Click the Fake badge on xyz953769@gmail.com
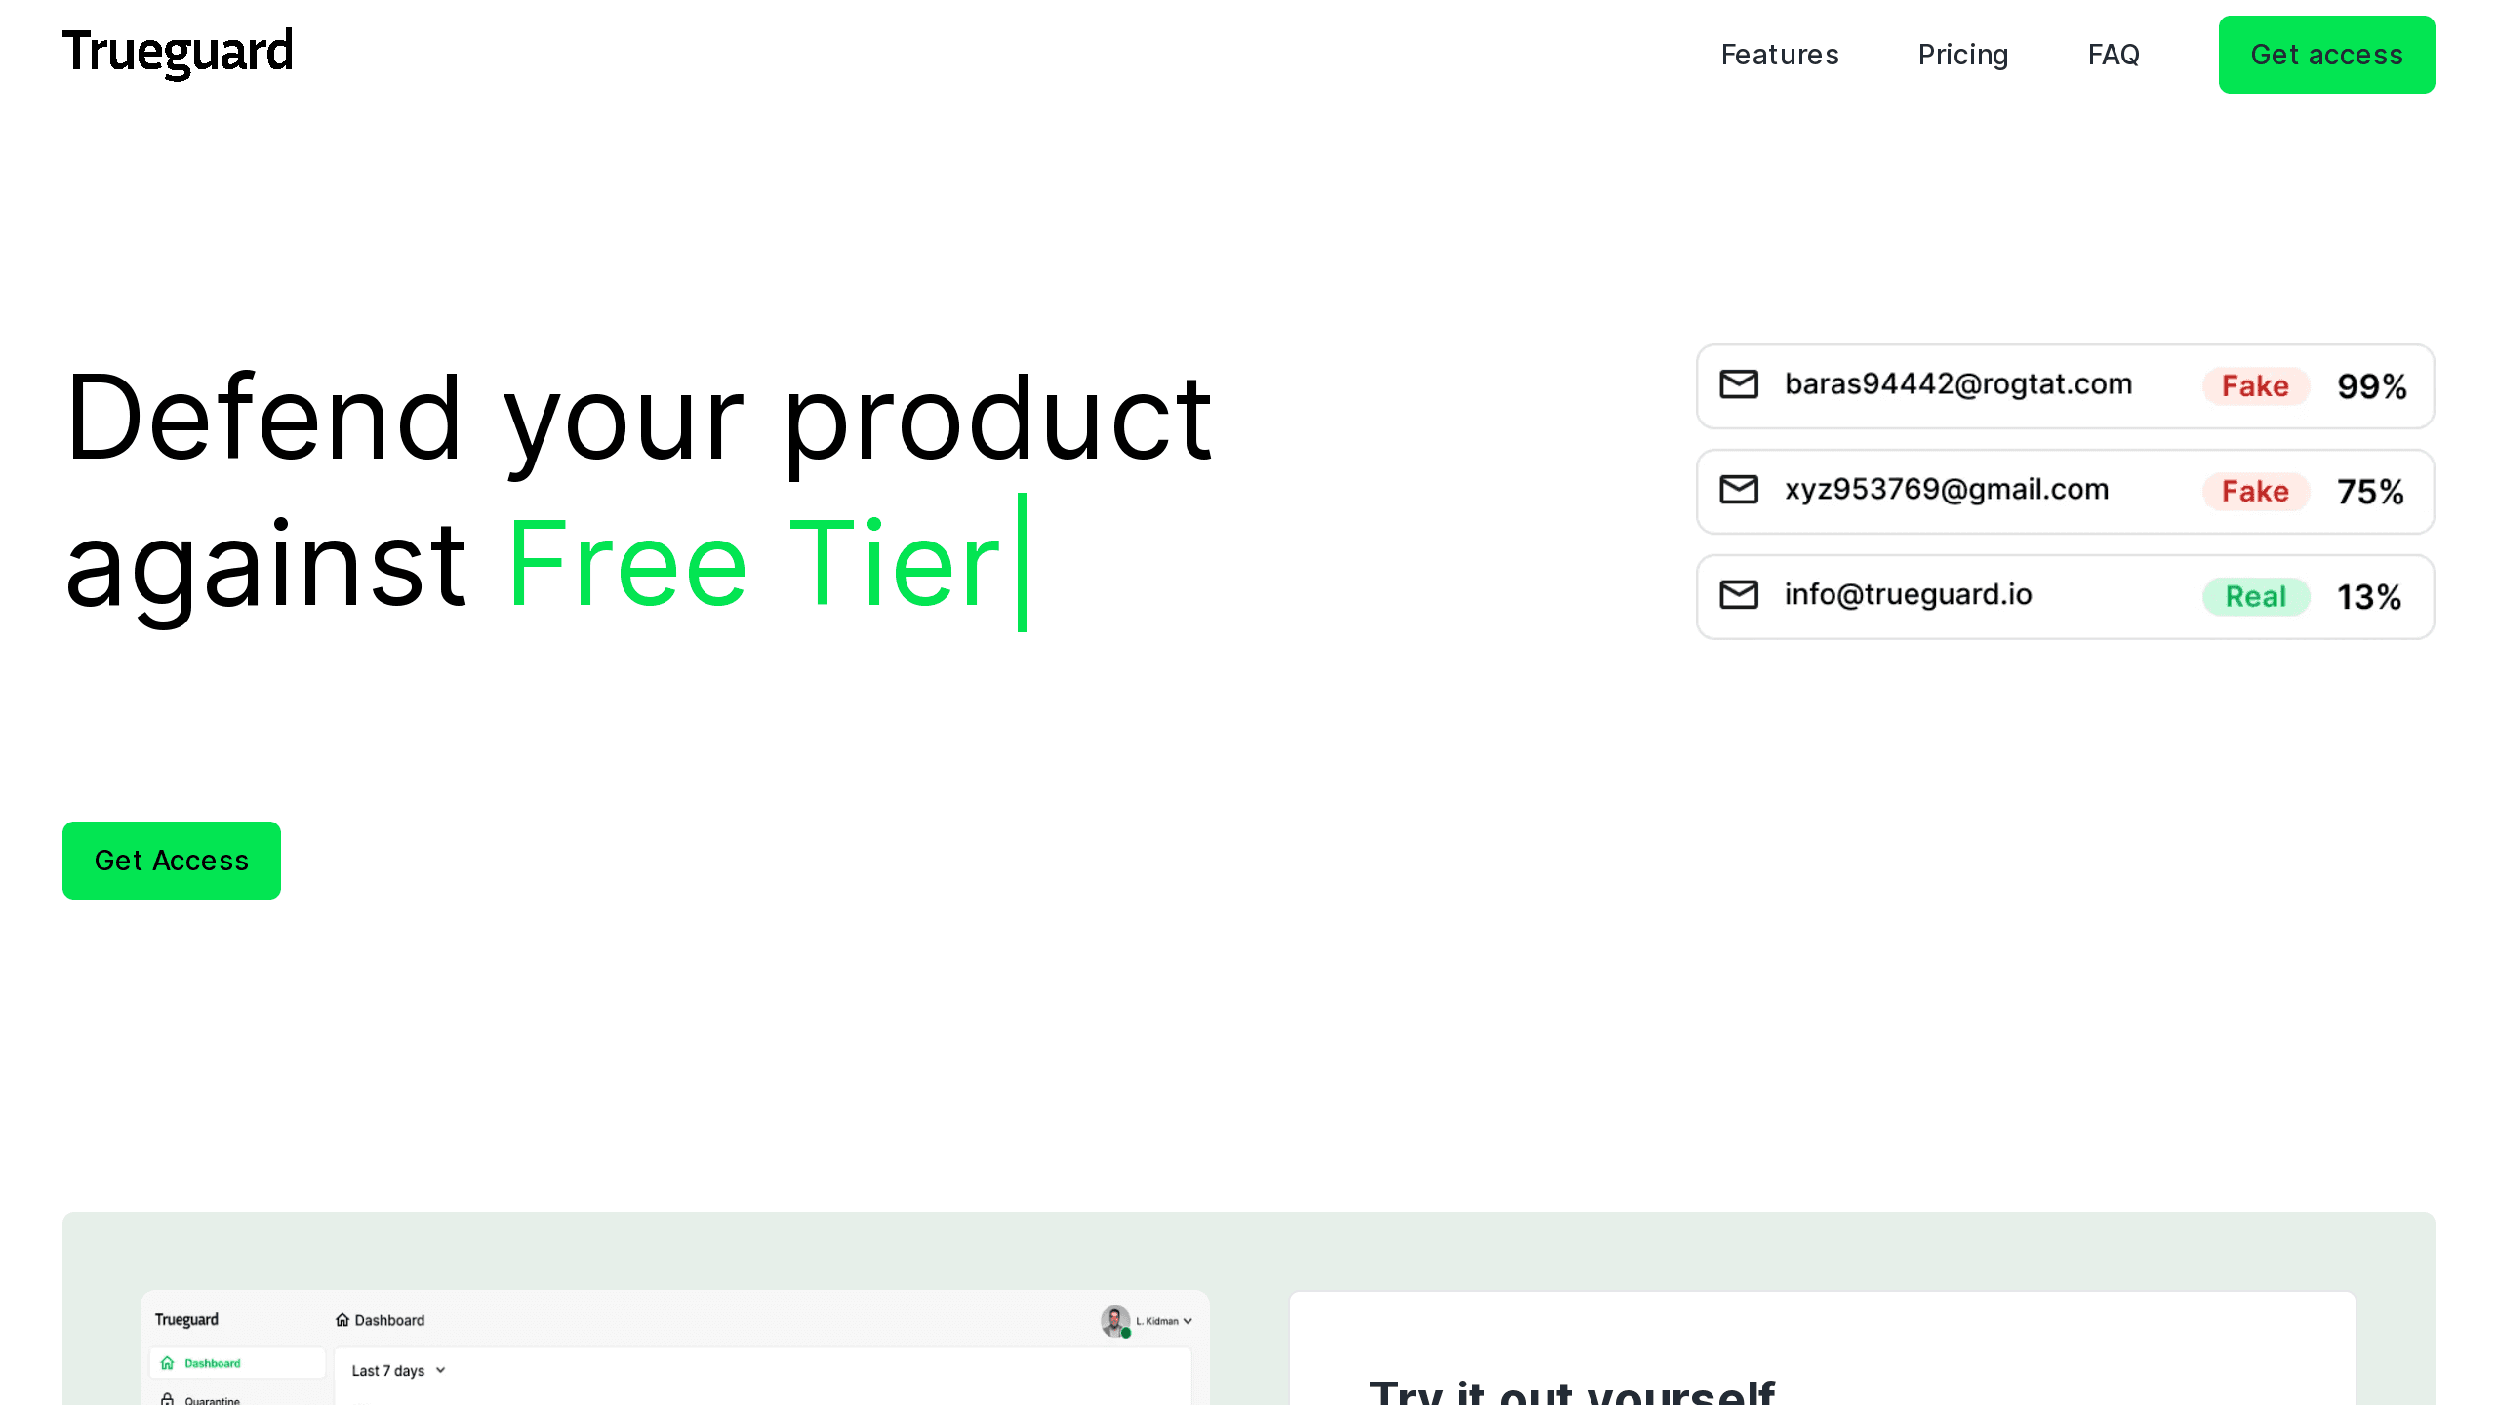Viewport: 2498px width, 1405px height. 2254,491
